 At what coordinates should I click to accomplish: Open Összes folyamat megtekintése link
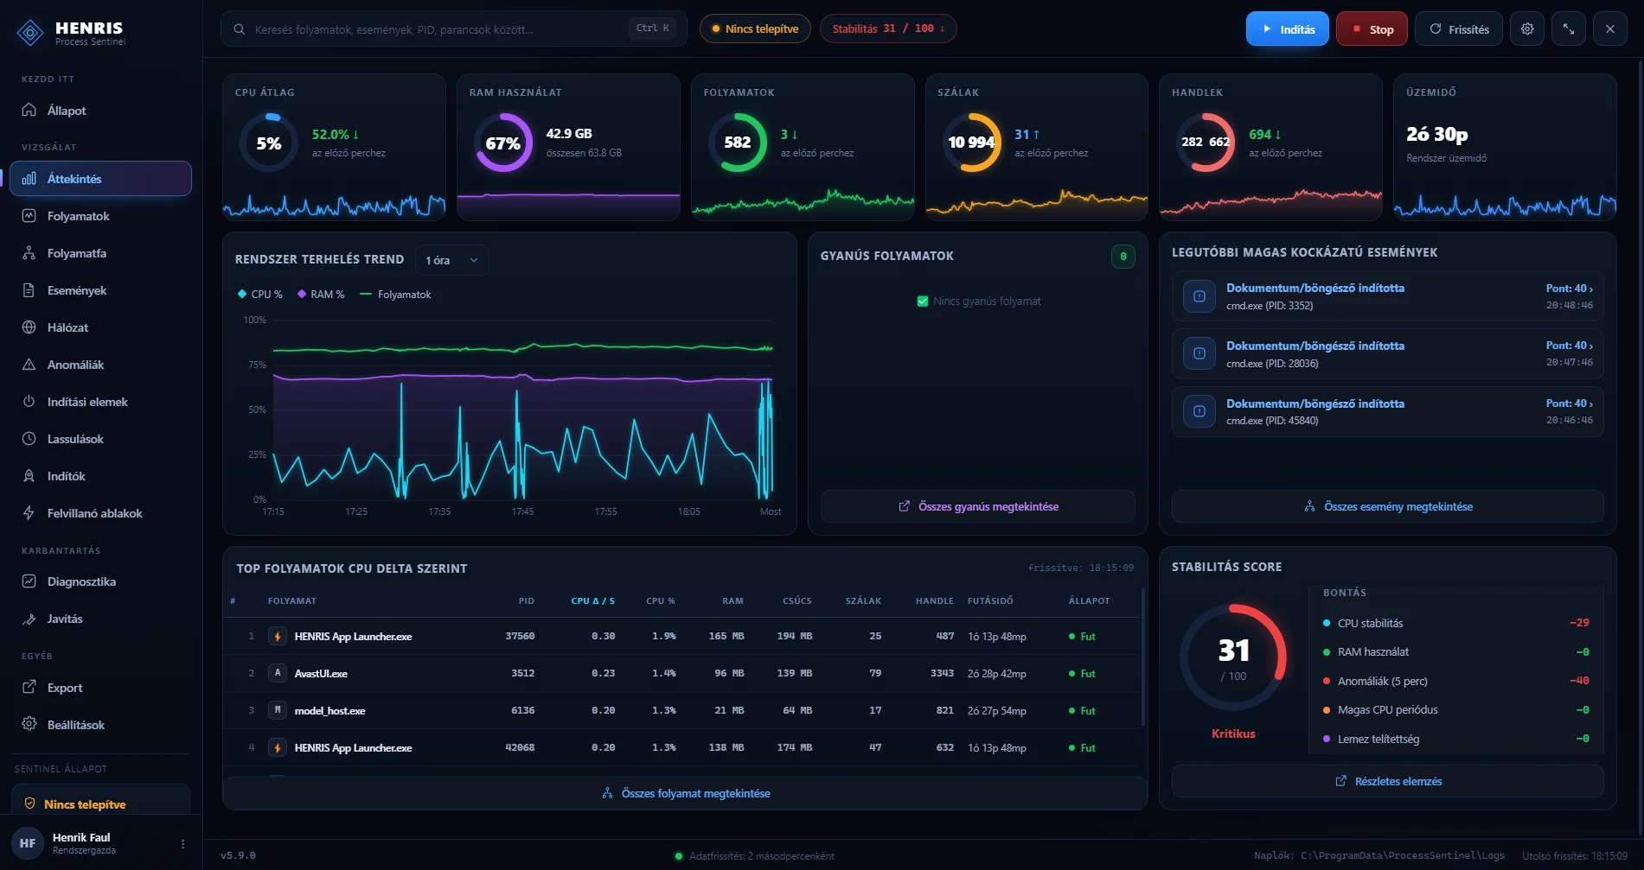pos(685,793)
